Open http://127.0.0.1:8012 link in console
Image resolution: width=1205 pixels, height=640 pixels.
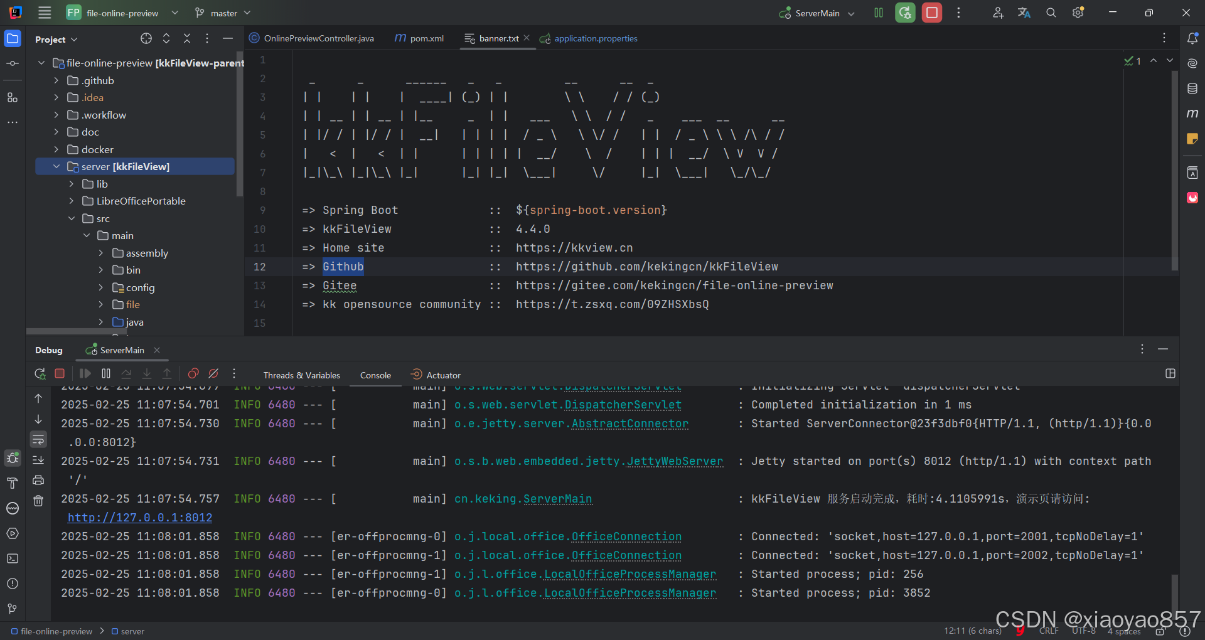pyautogui.click(x=140, y=518)
